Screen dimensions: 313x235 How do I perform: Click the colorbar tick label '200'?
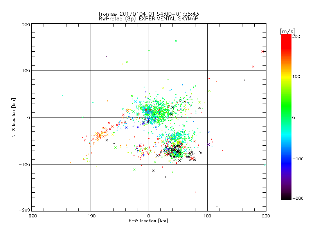296,36
